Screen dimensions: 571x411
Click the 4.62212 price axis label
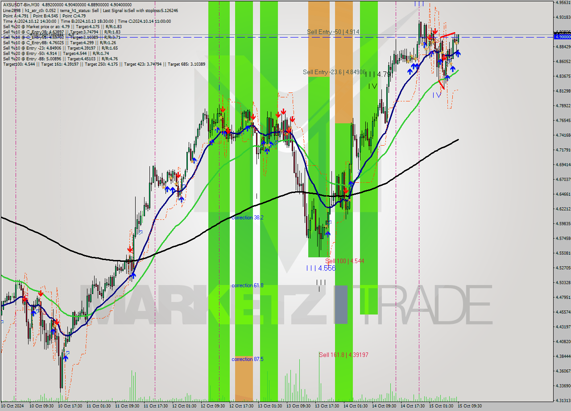563,209
